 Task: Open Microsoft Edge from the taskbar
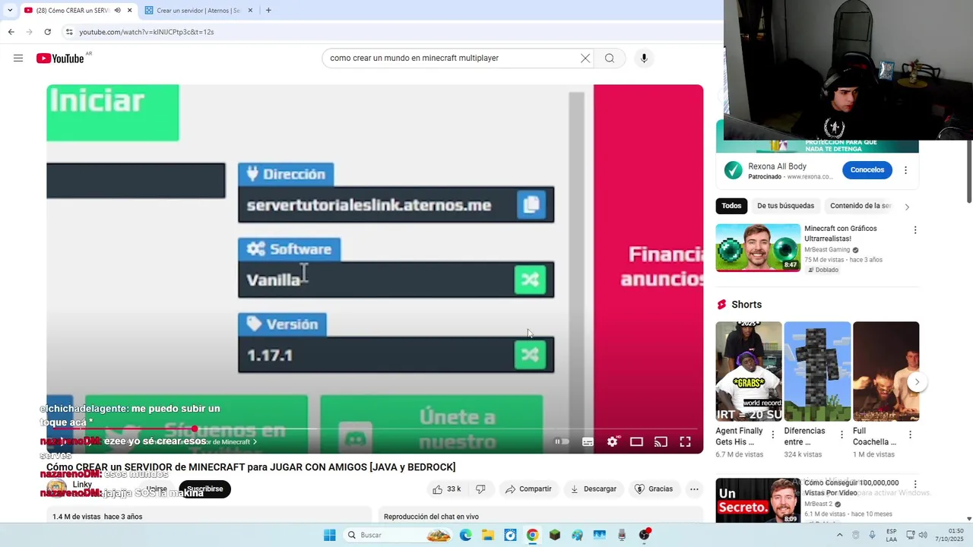point(465,535)
